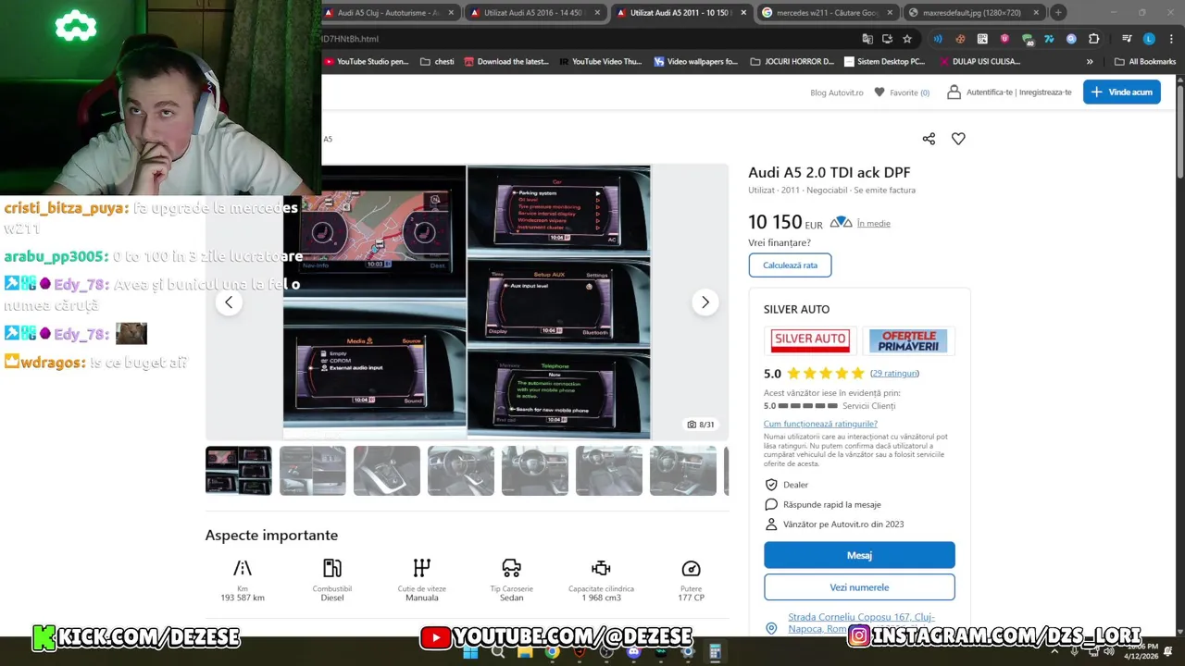The image size is (1185, 666).
Task: Open the 29 ratinguri link
Action: 894,374
